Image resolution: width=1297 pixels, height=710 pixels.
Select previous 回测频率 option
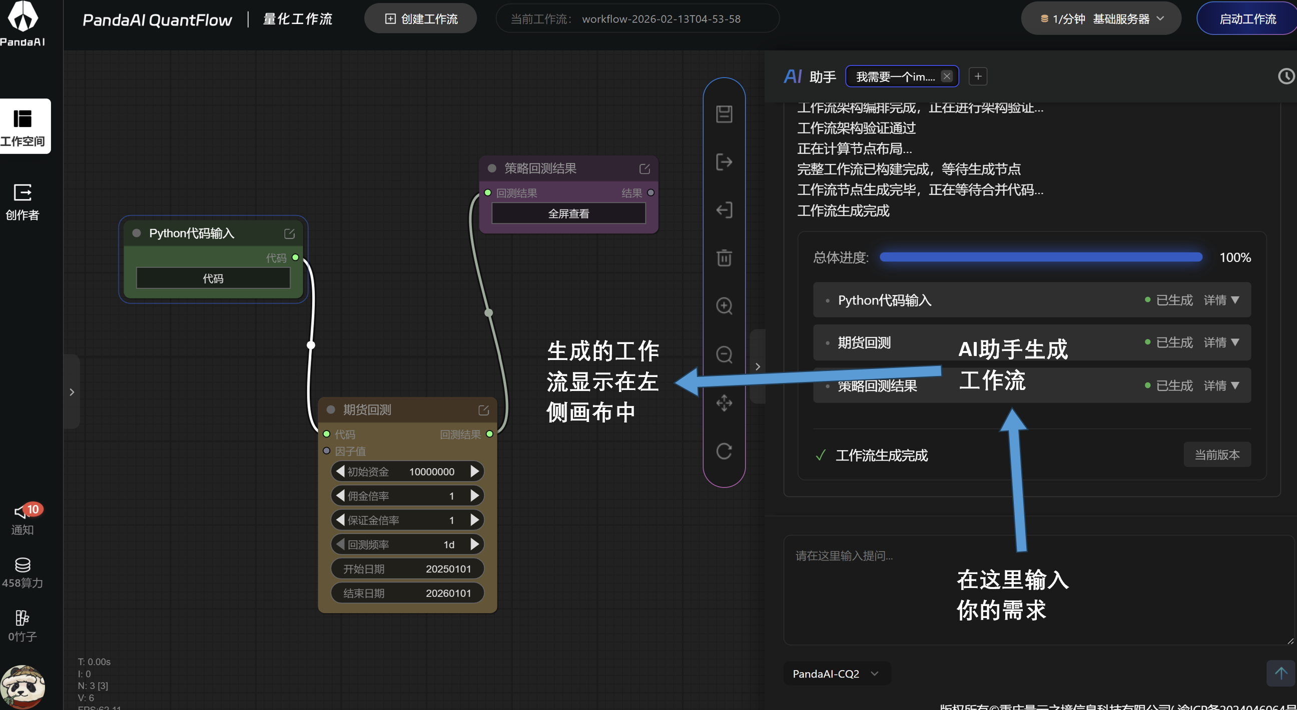coord(340,544)
